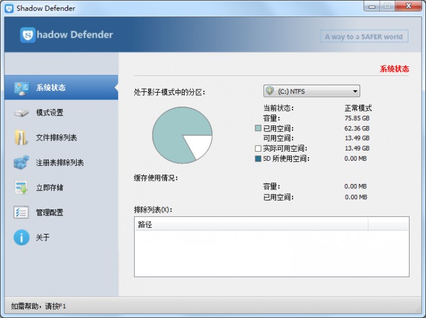Click the 13.49 GB value beside 实际可用空间
This screenshot has width=426, height=318.
tap(357, 148)
